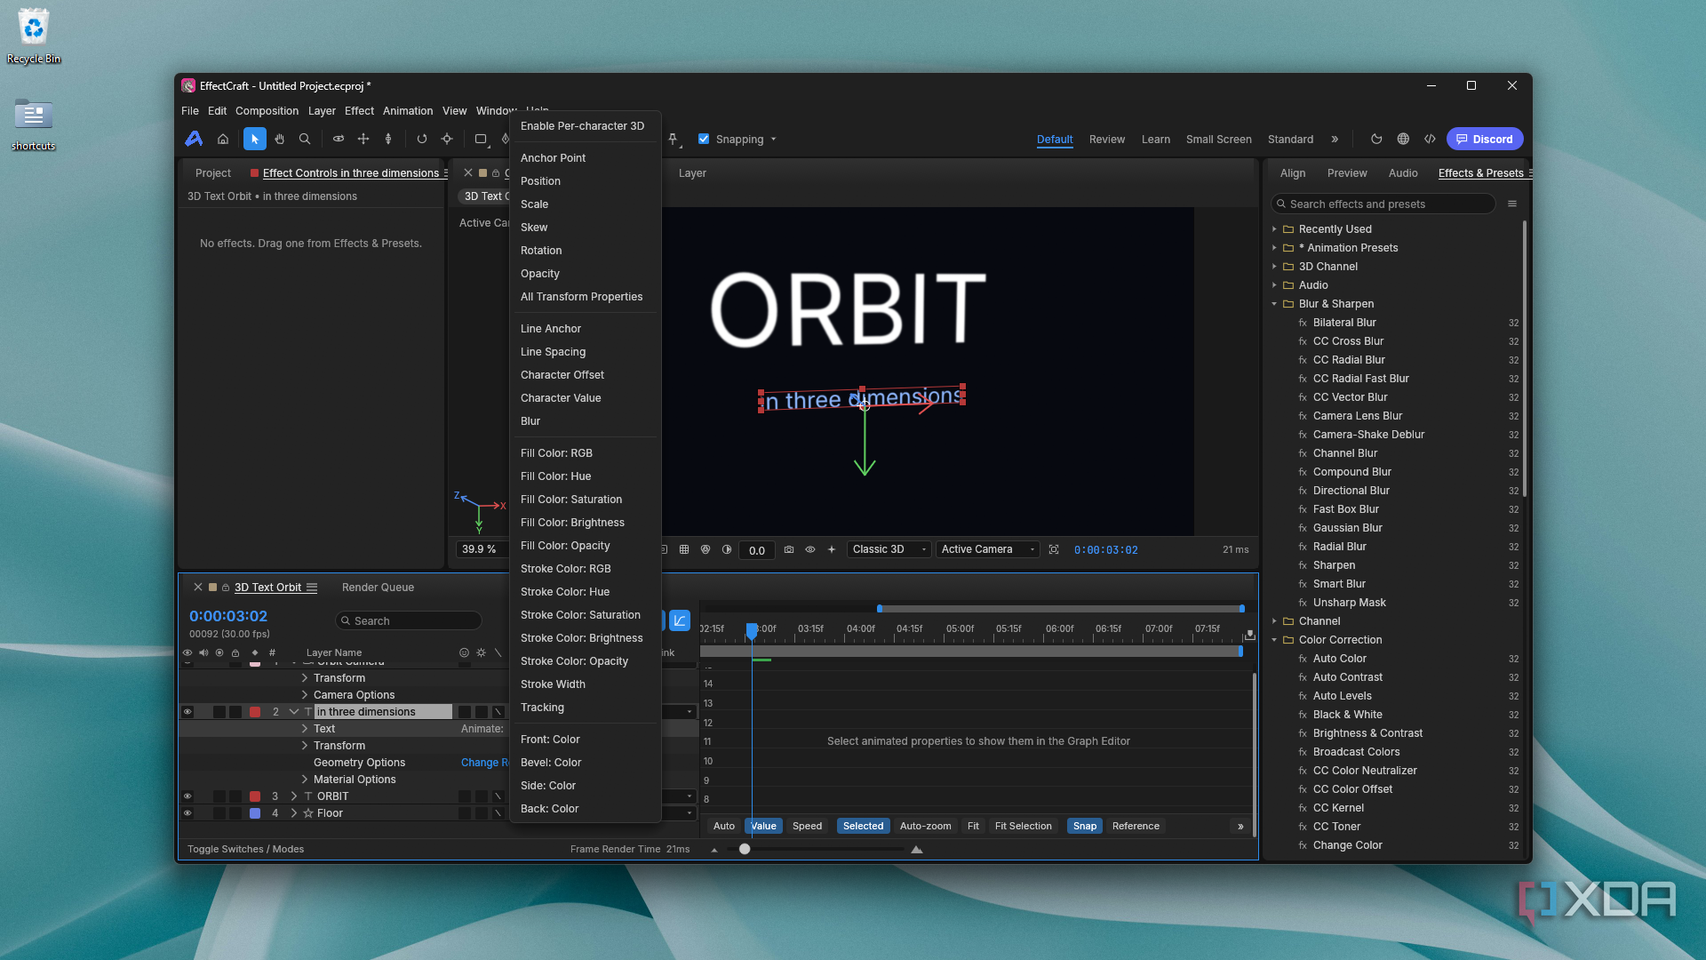Select the Pin puppet tool
The width and height of the screenshot is (1706, 960).
[x=674, y=140]
